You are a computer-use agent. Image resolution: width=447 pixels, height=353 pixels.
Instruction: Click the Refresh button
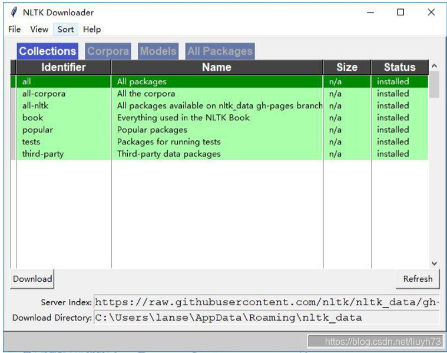tap(418, 279)
